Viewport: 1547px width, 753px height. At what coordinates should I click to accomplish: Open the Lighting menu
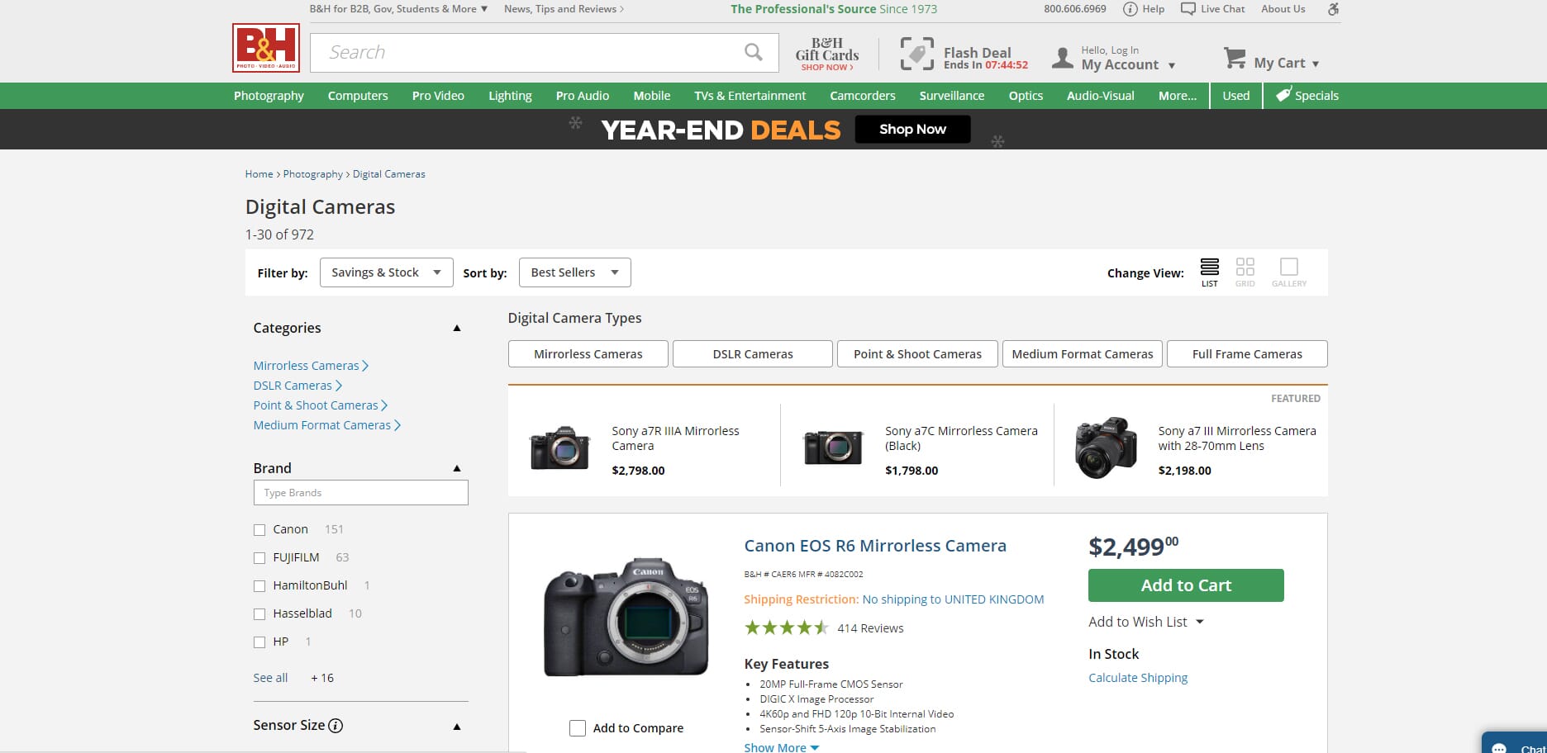510,96
